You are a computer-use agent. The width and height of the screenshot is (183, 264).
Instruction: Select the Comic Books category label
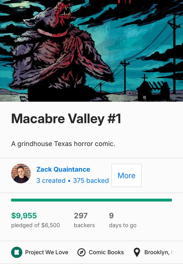pos(106,252)
